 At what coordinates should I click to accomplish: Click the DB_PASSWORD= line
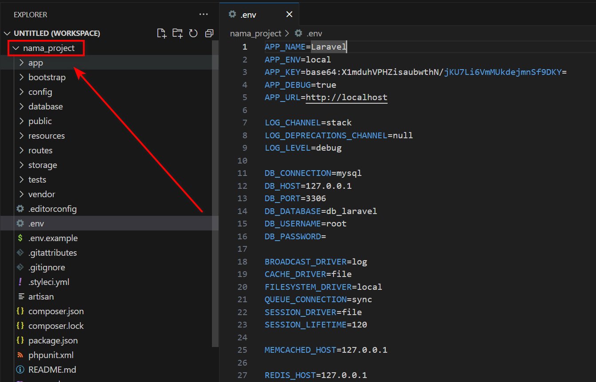click(295, 236)
